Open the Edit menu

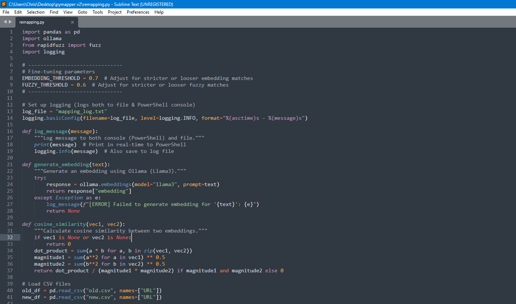[18, 12]
